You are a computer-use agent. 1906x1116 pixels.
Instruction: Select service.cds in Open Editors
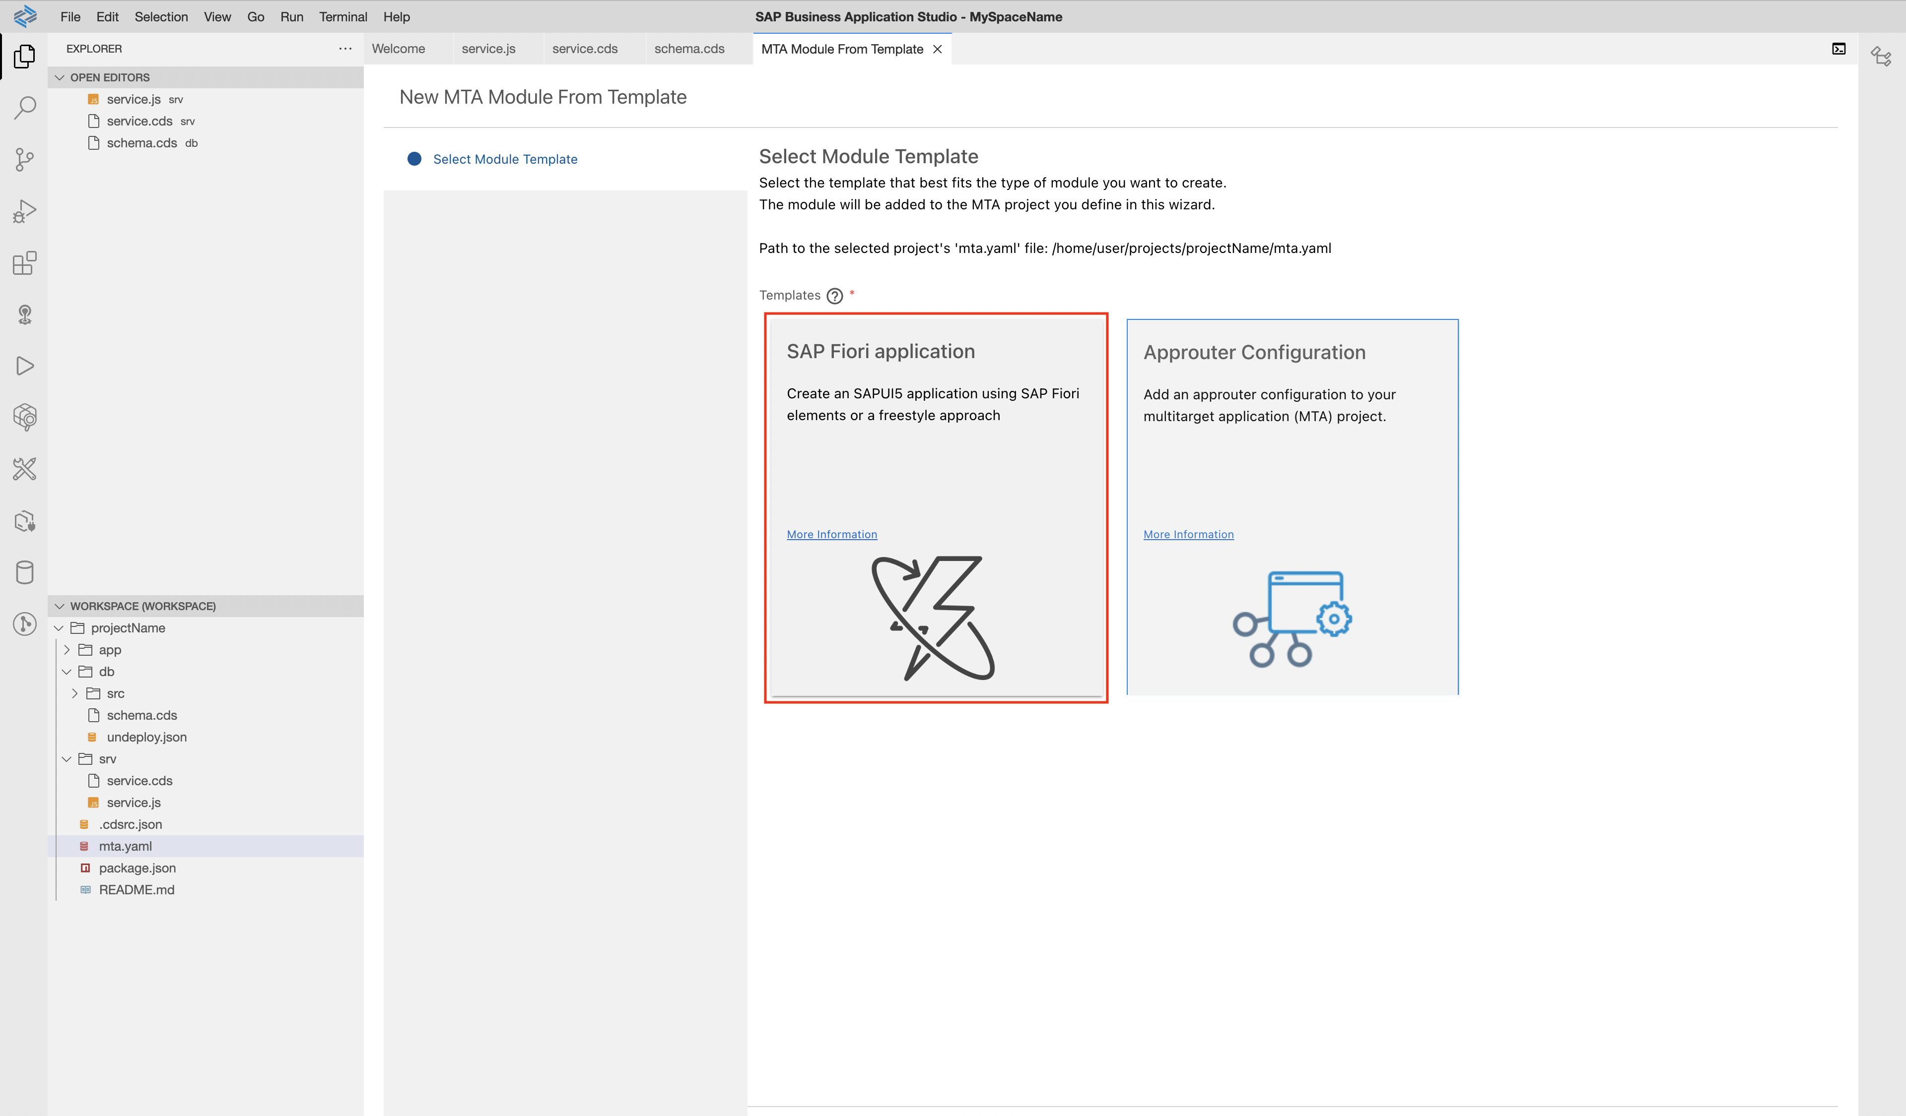205,121
